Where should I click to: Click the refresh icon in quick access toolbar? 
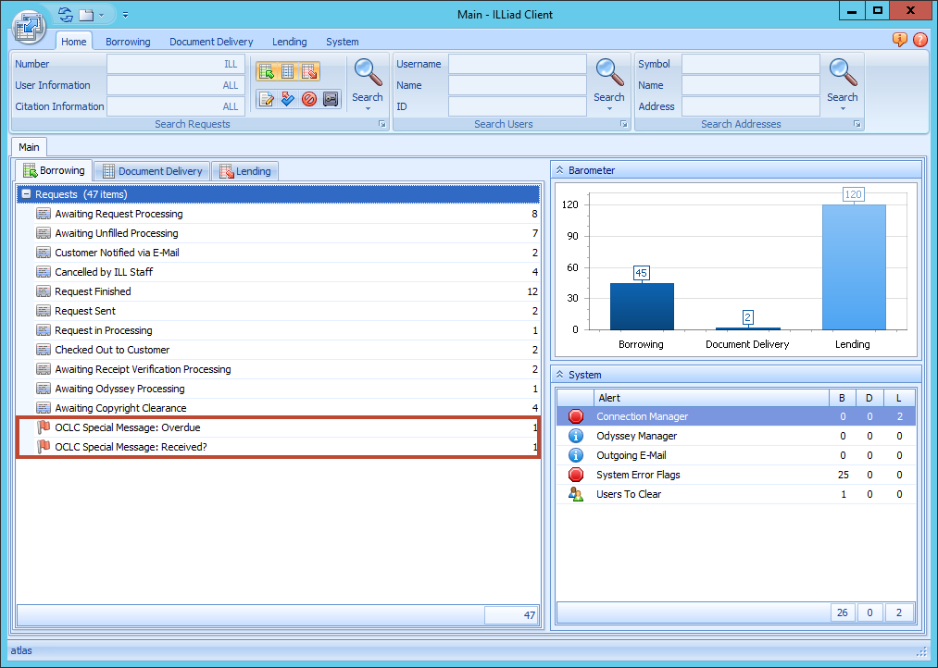(x=65, y=15)
